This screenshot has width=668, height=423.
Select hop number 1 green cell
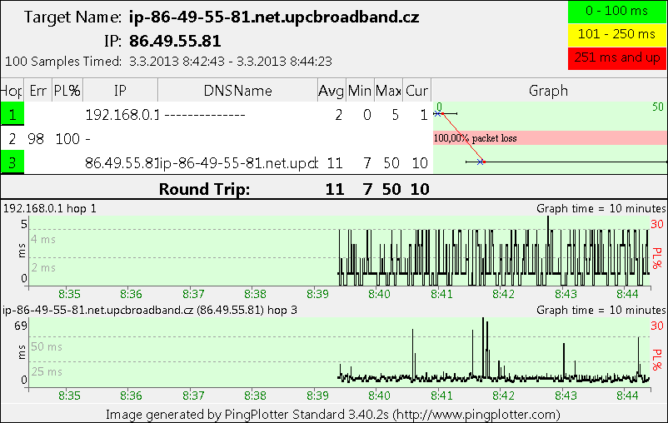click(12, 114)
